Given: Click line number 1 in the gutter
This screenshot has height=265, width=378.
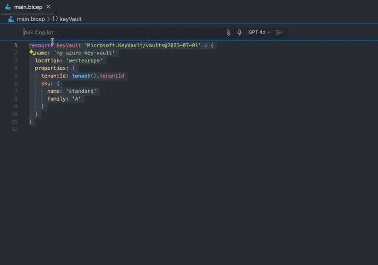Looking at the screenshot, I should pos(16,45).
